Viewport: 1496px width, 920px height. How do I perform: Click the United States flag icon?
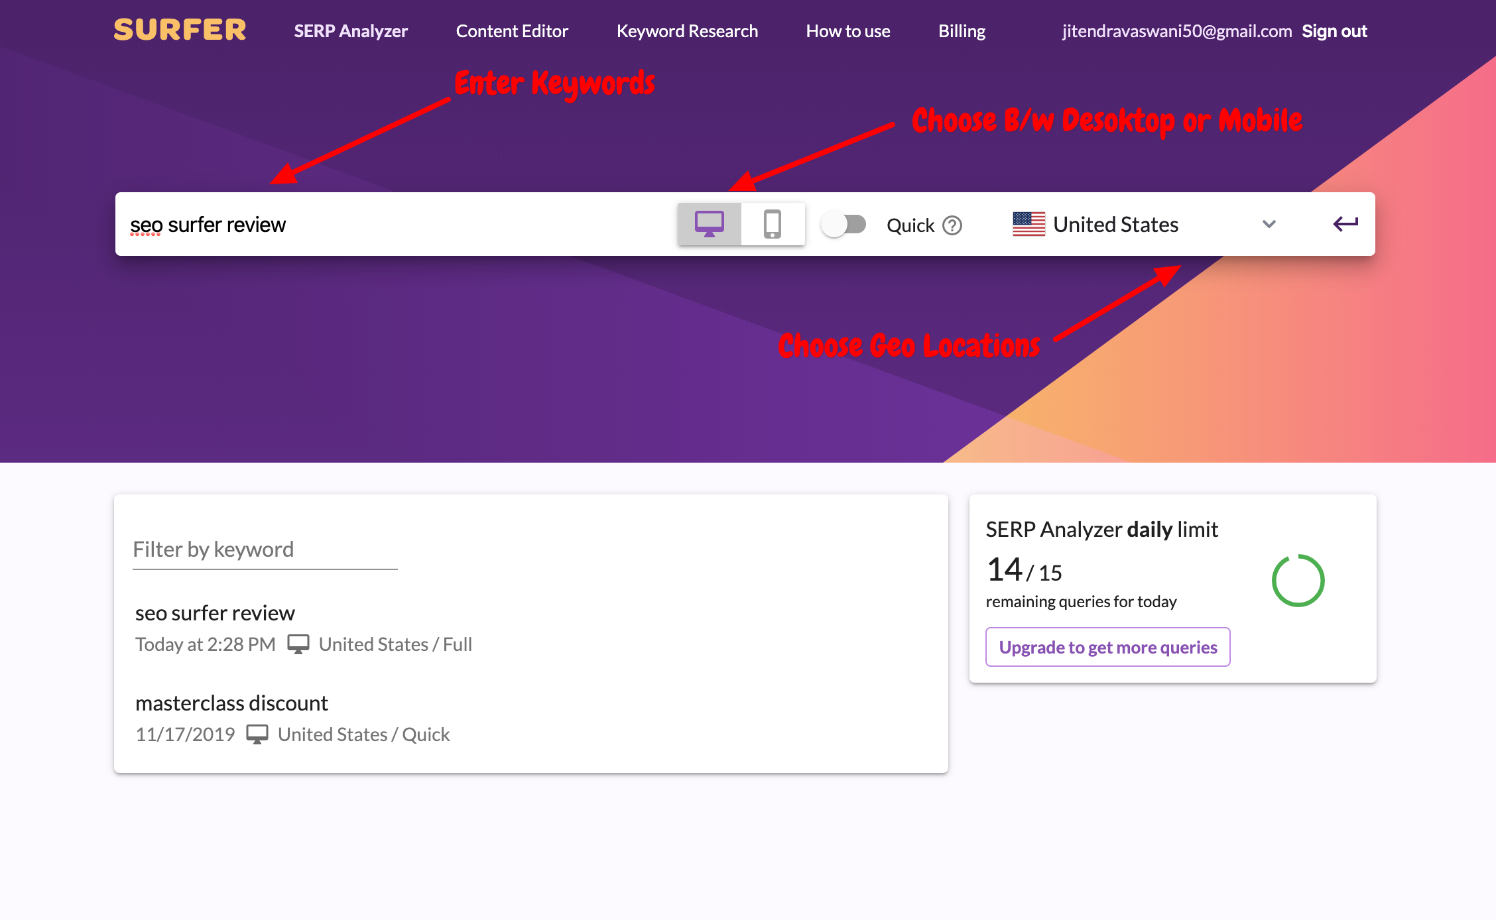1029,224
